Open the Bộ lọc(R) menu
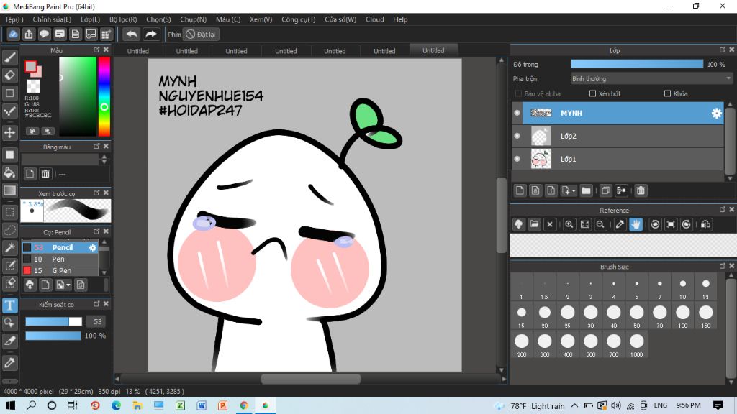737x414 pixels. click(123, 19)
